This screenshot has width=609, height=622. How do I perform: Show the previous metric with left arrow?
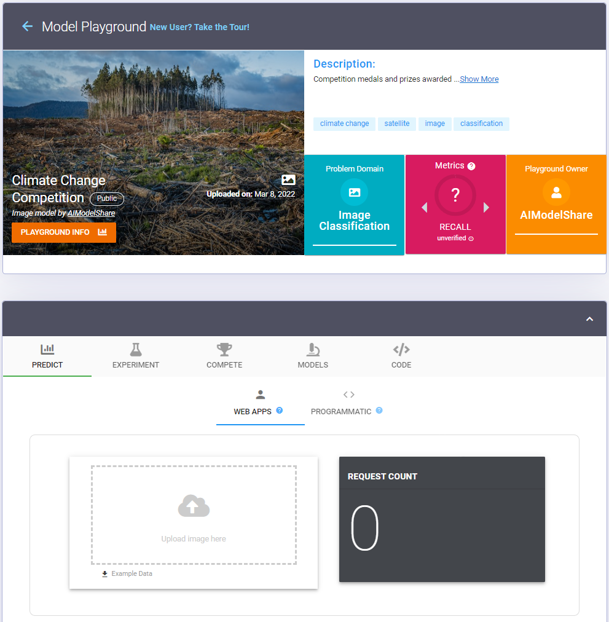point(424,208)
